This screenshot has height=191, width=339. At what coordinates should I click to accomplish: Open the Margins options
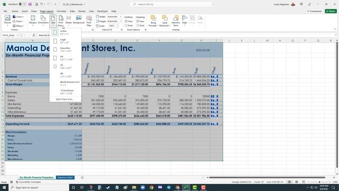click(x=33, y=21)
